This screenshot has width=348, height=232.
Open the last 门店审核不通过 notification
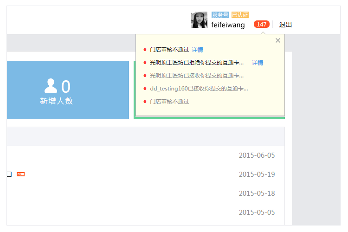169,101
